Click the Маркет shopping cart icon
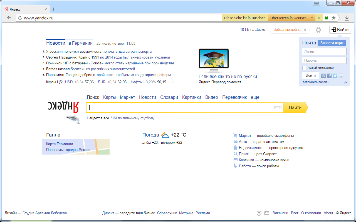 pos(235,136)
